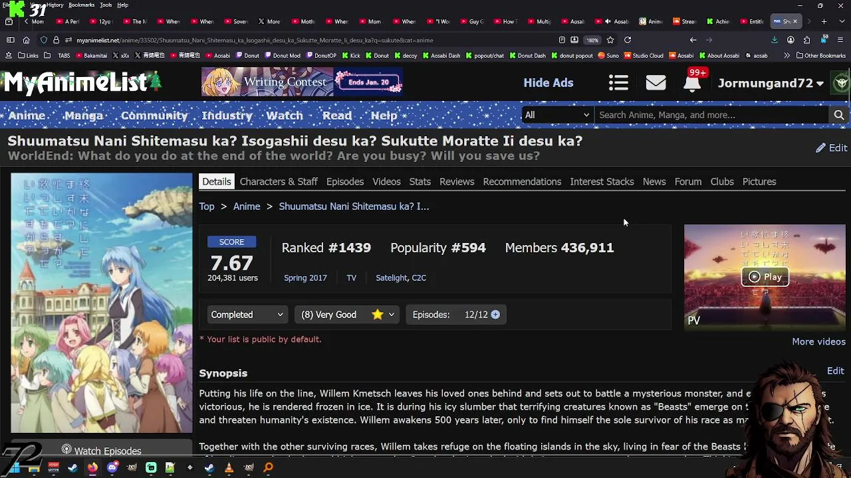The image size is (851, 478).
Task: Switch to the Episodes tab
Action: 345,181
